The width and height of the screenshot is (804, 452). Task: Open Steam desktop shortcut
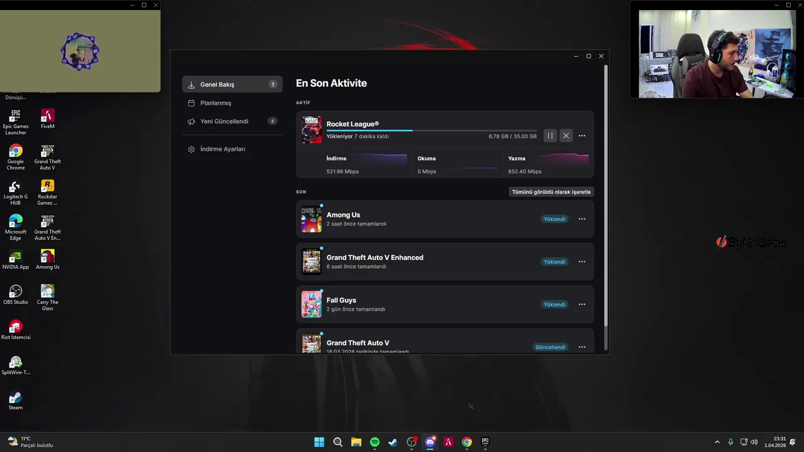(x=16, y=401)
